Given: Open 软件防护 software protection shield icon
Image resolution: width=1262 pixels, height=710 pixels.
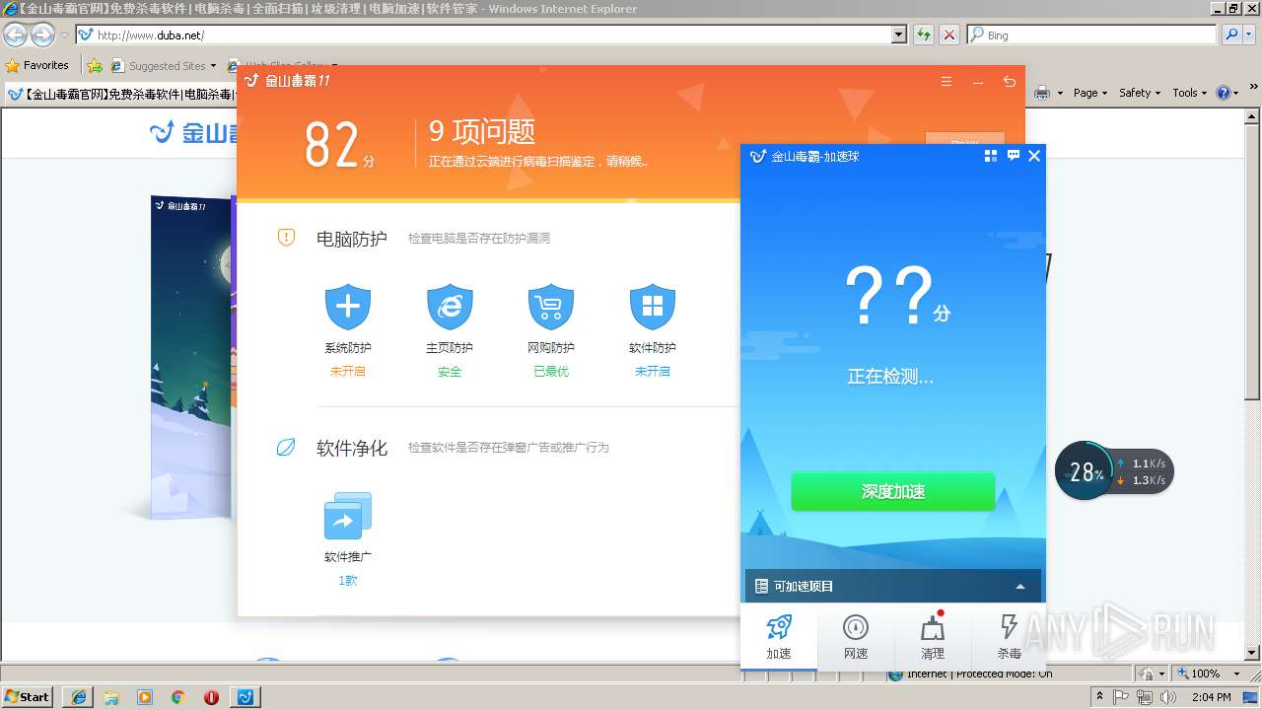Looking at the screenshot, I should point(653,308).
